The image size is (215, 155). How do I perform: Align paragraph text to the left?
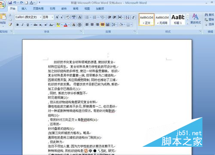(87, 24)
